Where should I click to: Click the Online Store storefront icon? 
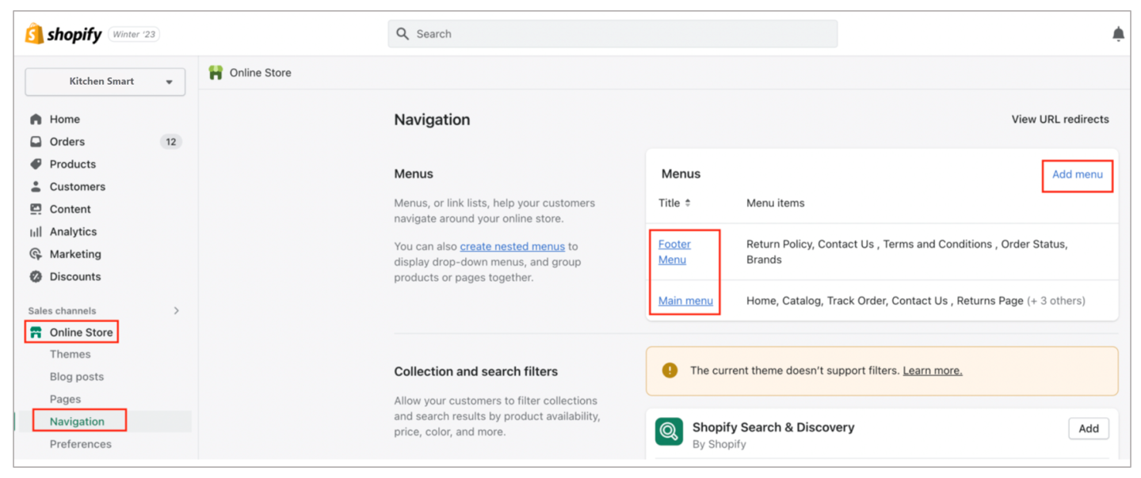point(37,332)
